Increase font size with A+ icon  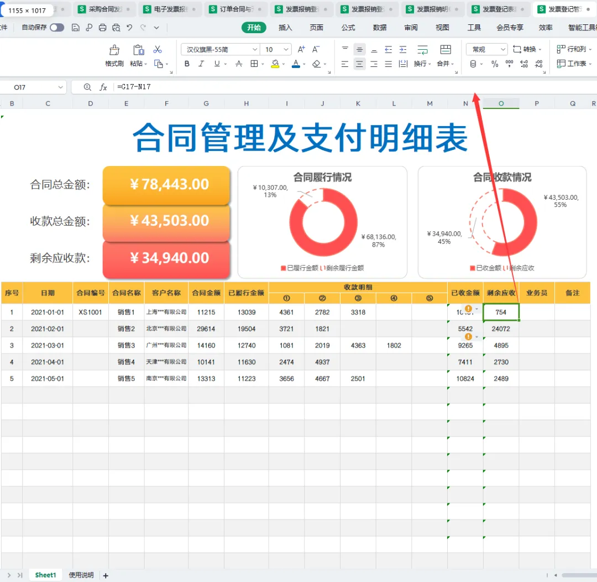coord(301,49)
